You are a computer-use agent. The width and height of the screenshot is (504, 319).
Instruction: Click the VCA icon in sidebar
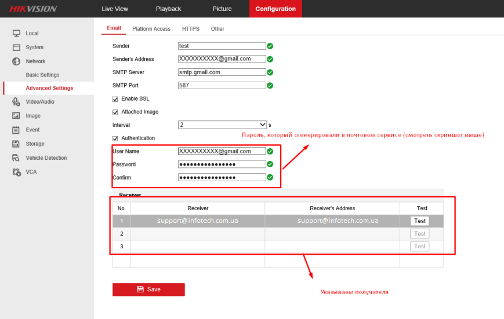coord(16,172)
